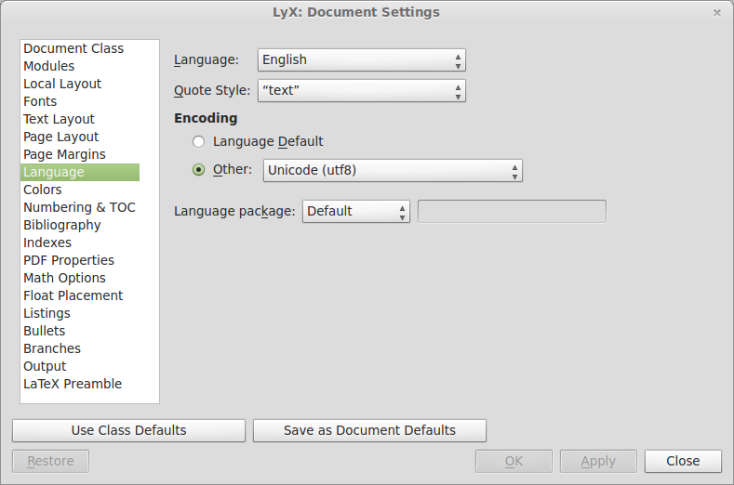The width and height of the screenshot is (734, 485).
Task: Open the Bibliography settings page
Action: (x=61, y=225)
